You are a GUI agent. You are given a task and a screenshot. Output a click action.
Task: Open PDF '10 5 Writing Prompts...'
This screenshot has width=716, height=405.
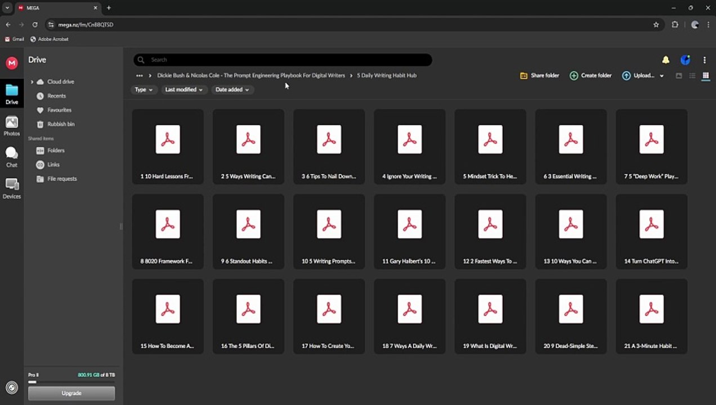point(329,231)
